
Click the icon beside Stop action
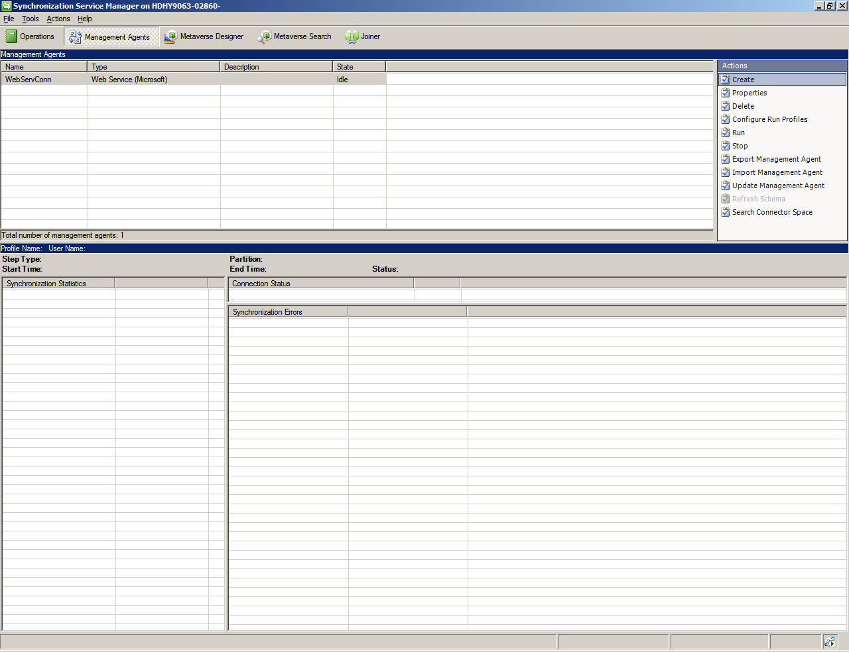[x=726, y=146]
